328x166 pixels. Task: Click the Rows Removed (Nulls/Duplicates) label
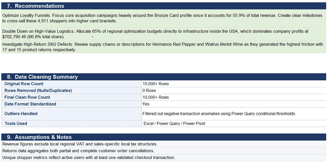[x=71, y=91]
